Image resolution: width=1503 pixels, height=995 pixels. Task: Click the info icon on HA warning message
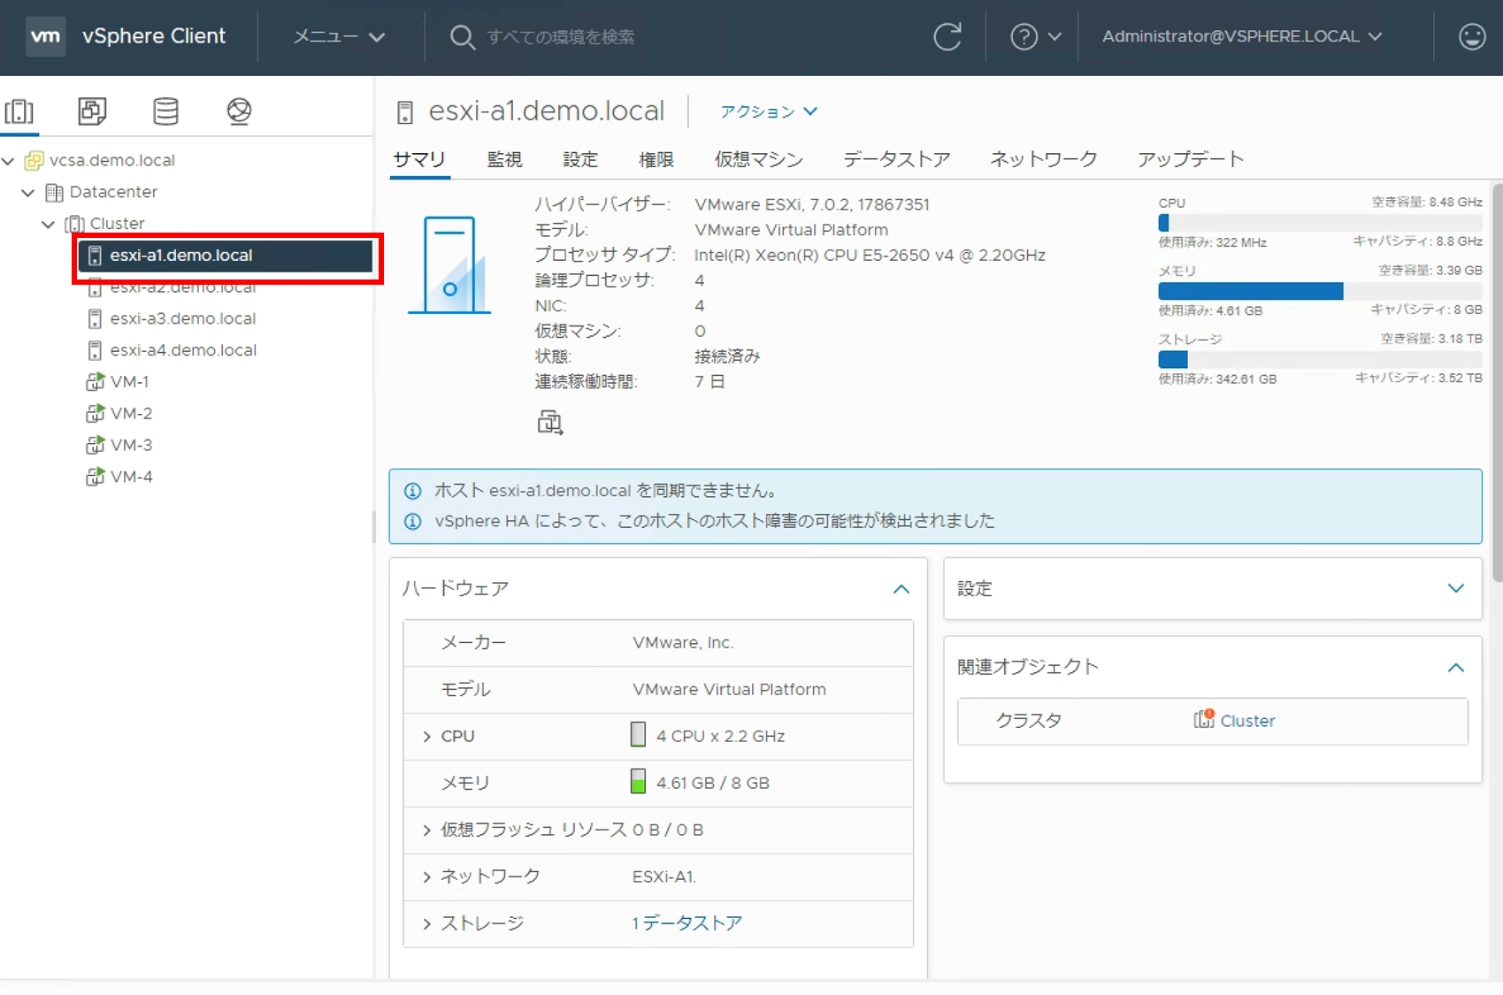(412, 521)
